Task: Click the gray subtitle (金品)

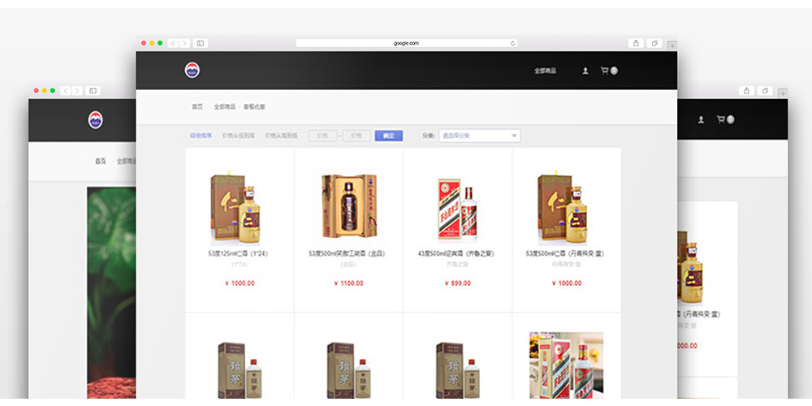Action: [x=348, y=264]
